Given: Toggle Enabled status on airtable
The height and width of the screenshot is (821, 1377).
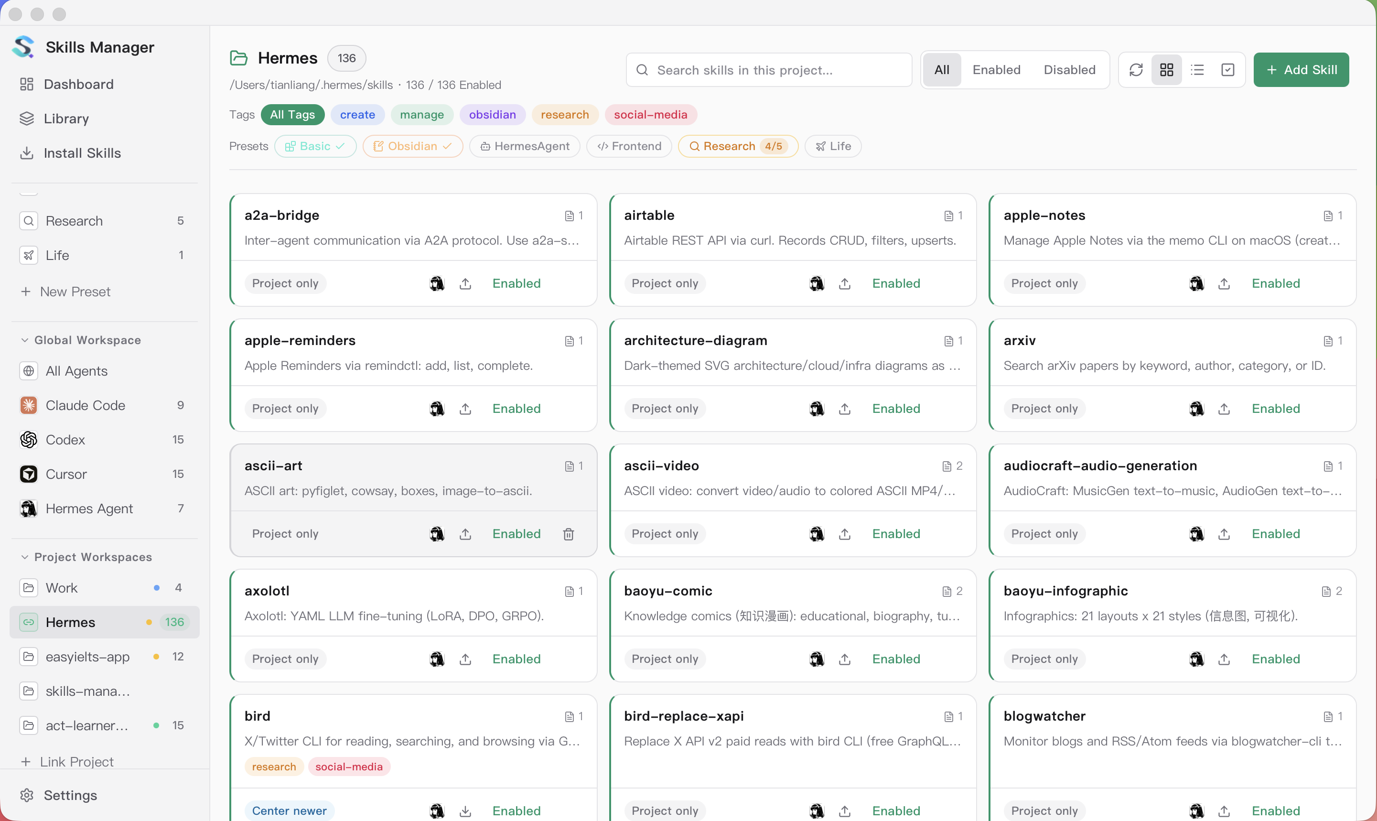Looking at the screenshot, I should pos(896,284).
